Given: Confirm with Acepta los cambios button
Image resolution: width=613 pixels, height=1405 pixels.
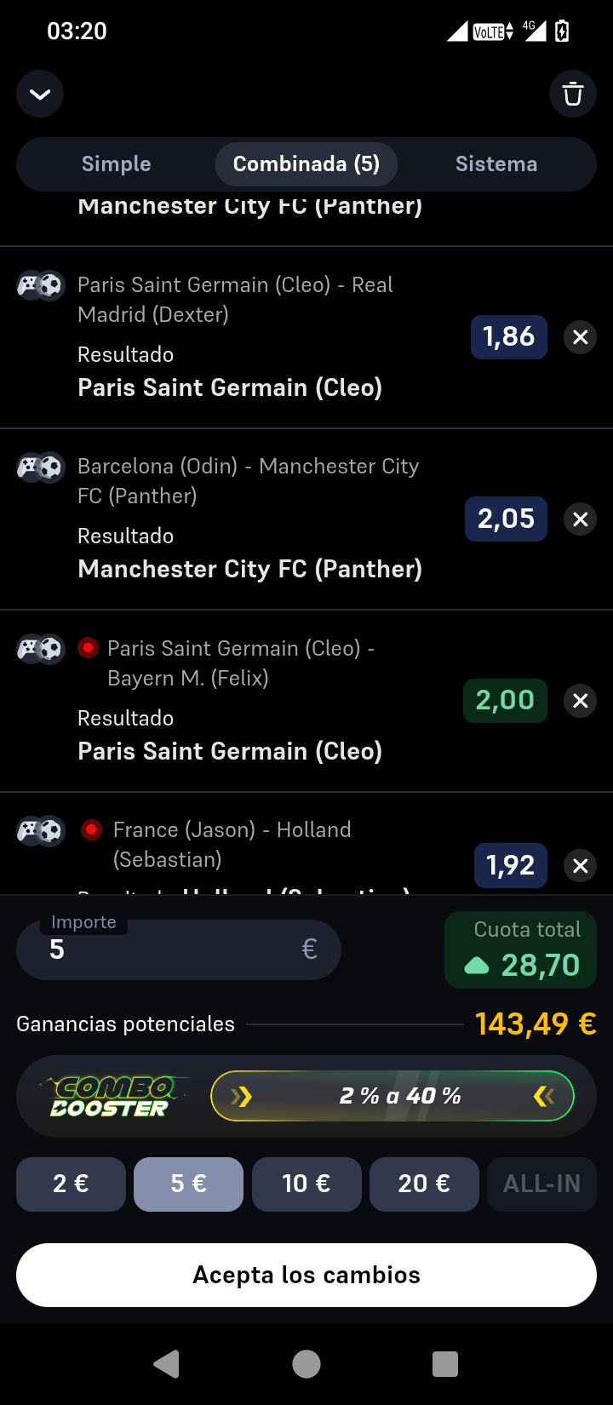Looking at the screenshot, I should (306, 1275).
